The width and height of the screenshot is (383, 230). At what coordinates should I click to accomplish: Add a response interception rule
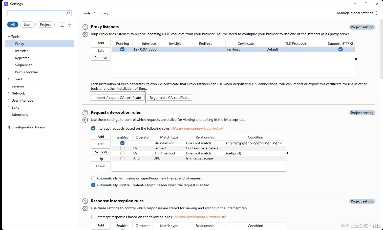click(101, 225)
